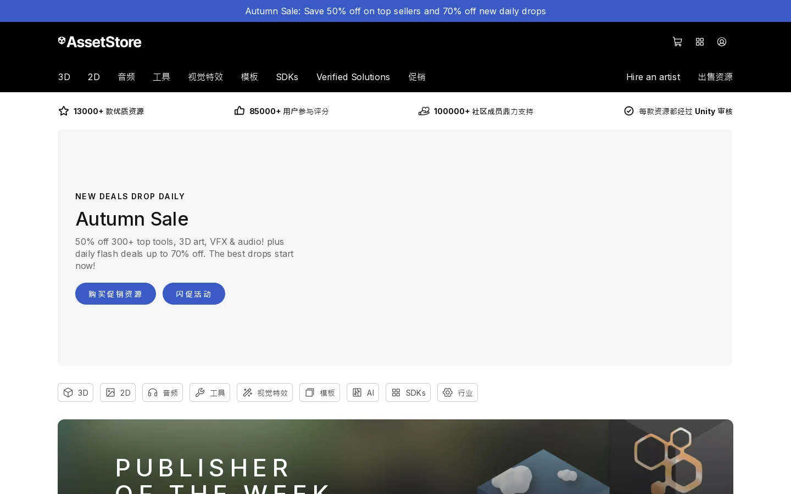Open the 促销 navigation item
791x494 pixels.
[417, 77]
